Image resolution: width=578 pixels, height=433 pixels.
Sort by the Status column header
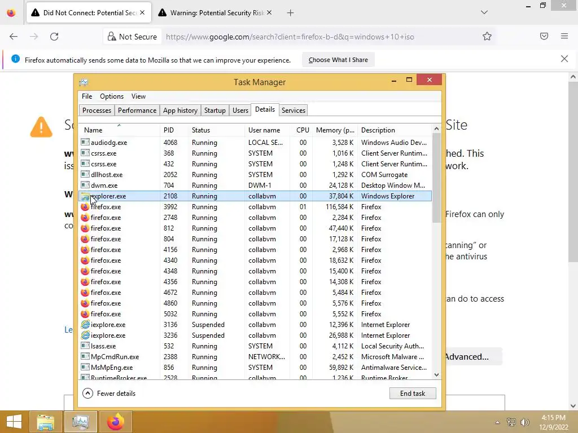coord(216,130)
